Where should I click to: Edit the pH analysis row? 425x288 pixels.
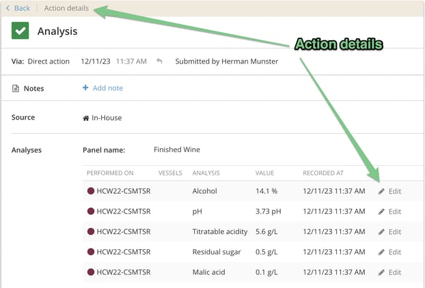[x=395, y=212]
